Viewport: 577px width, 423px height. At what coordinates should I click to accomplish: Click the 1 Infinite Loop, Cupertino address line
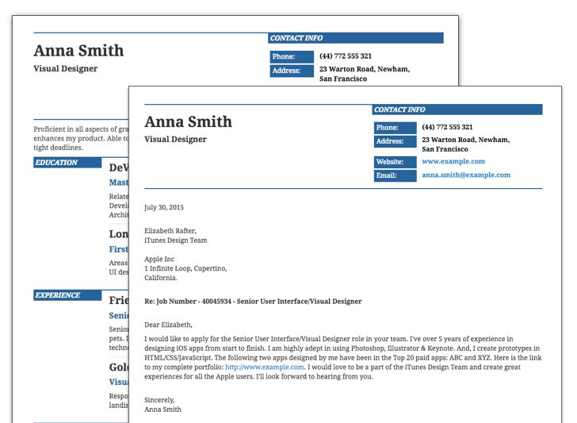[185, 268]
